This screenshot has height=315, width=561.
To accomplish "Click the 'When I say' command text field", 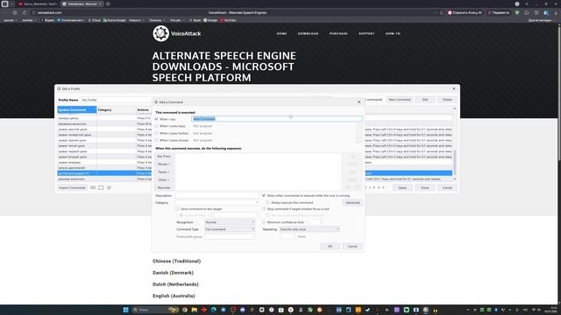I will coord(277,119).
